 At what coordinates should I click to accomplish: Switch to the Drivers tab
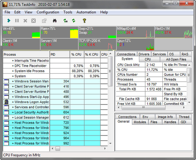pyautogui.click(x=144, y=54)
